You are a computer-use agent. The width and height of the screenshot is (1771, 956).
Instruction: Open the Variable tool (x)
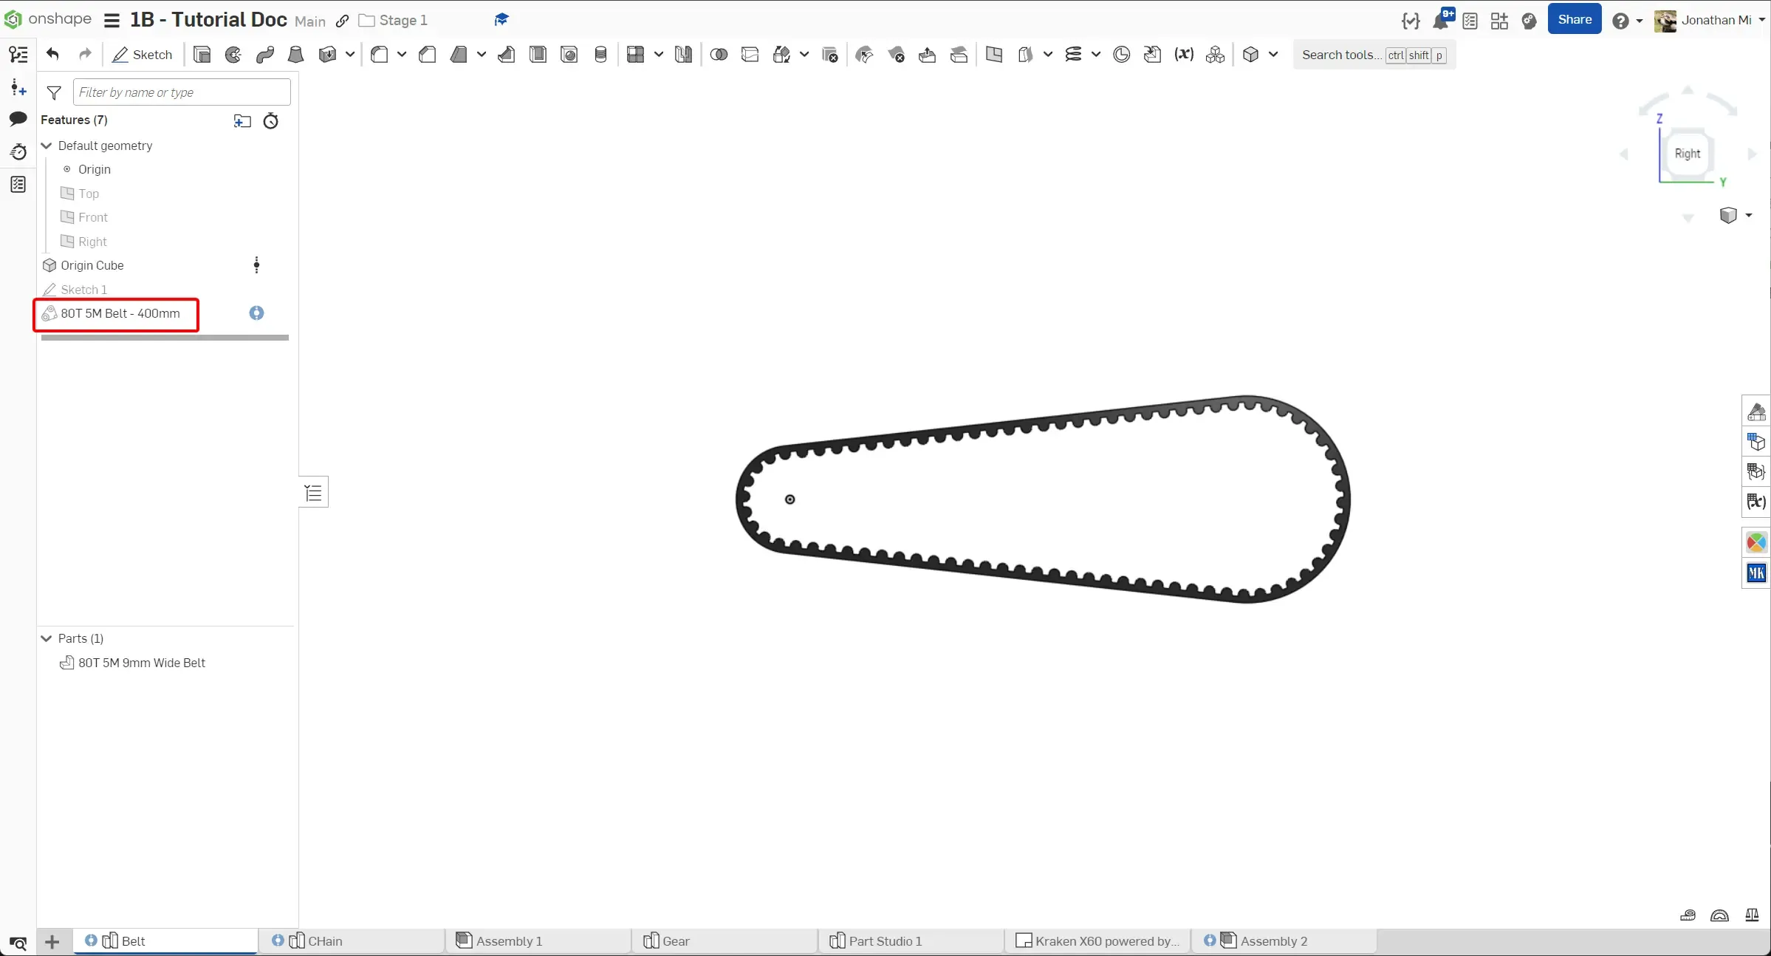click(1183, 54)
